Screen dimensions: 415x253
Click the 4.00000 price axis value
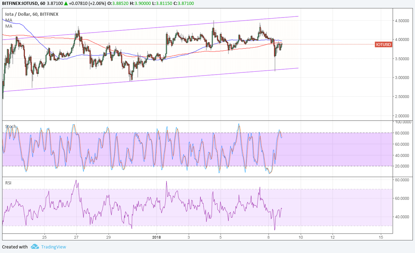tap(402, 40)
